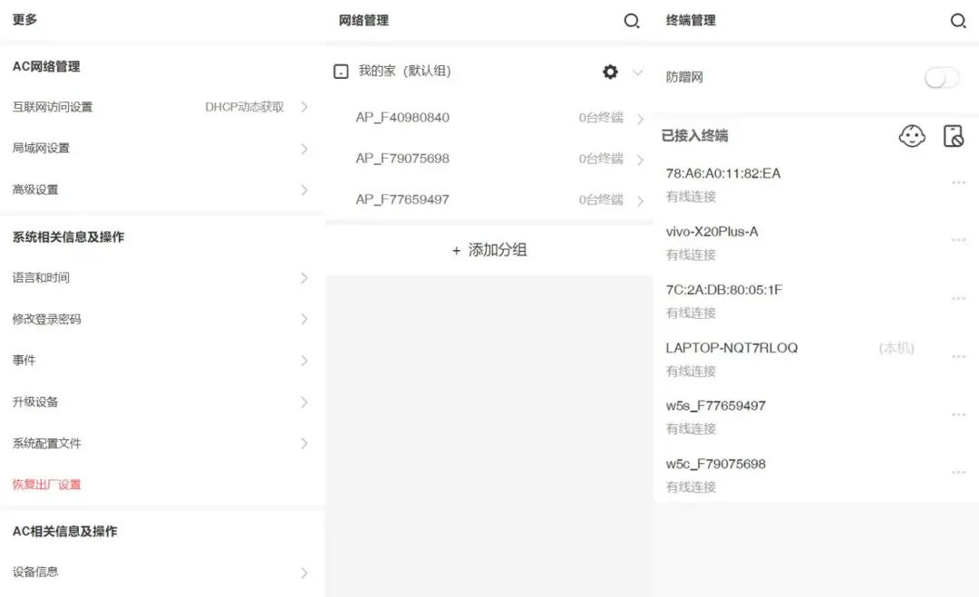The image size is (979, 597).
Task: Open the blocked-device blacklist icon
Action: click(x=954, y=136)
